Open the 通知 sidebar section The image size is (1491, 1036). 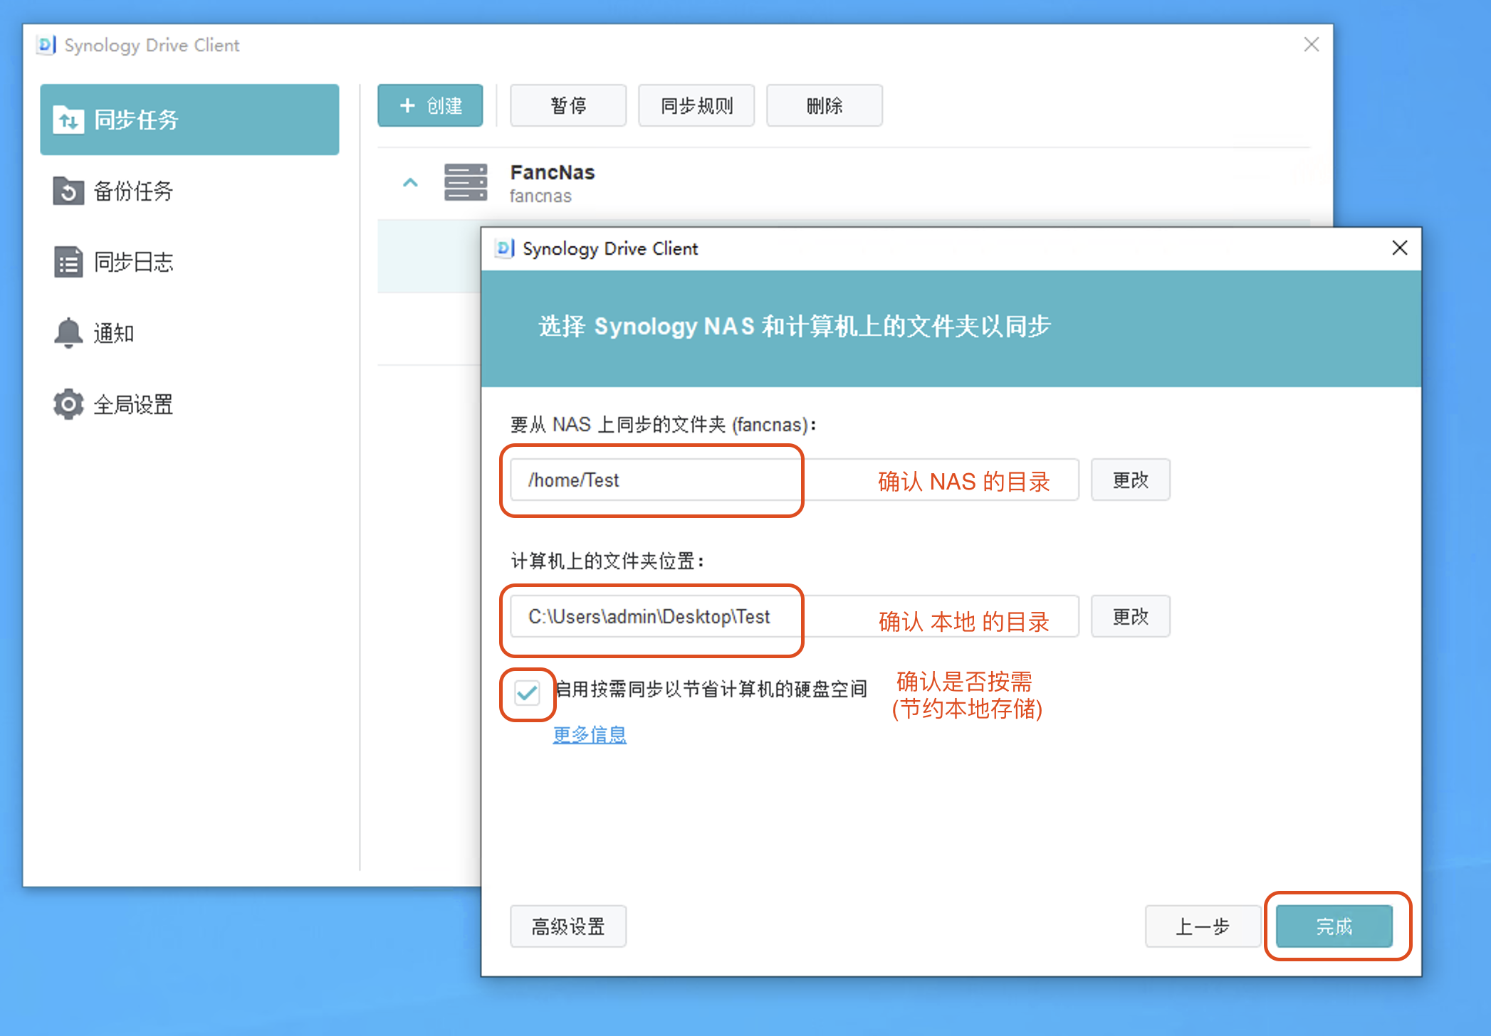[189, 333]
